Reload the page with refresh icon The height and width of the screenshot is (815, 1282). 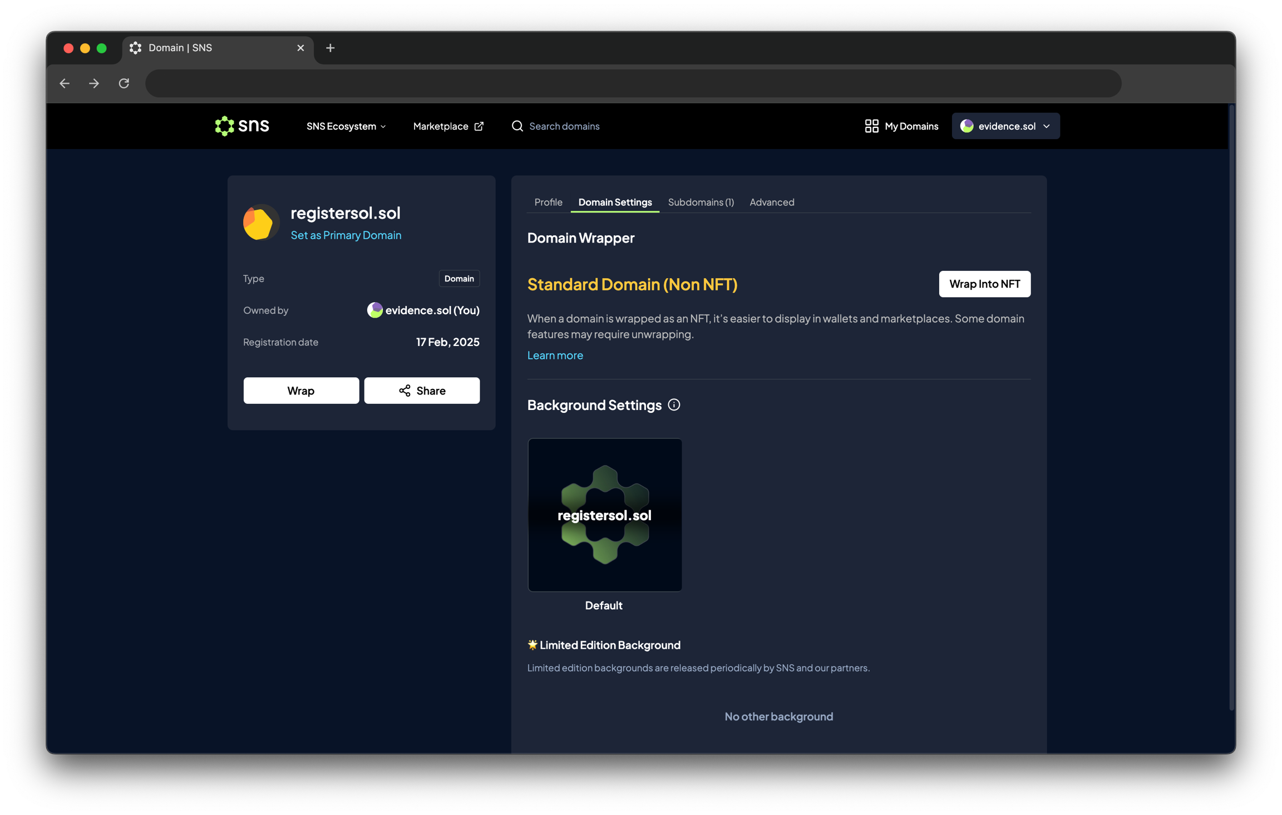coord(124,83)
